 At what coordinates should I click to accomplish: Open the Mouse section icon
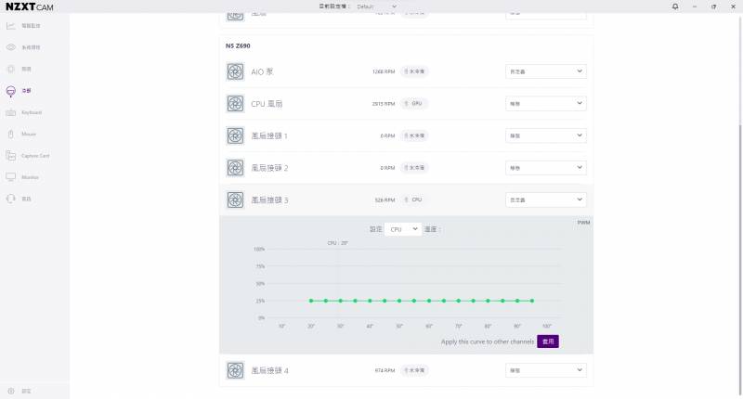(10, 134)
